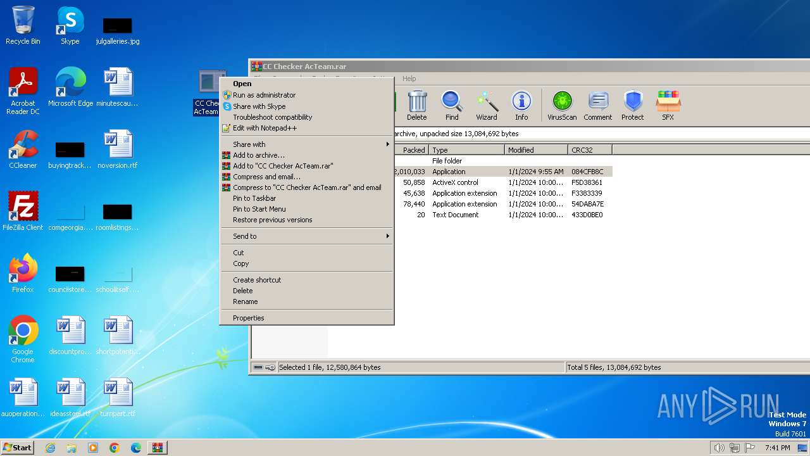This screenshot has width=810, height=456.
Task: Select the Text Document row
Action: (503, 215)
